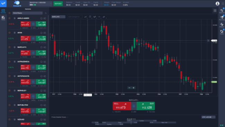
Task: Open candlestick chart type dropdown
Action: point(94,17)
